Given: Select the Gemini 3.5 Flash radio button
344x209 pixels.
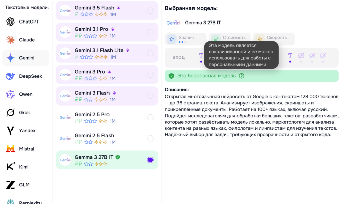Looking at the screenshot, I should [150, 11].
